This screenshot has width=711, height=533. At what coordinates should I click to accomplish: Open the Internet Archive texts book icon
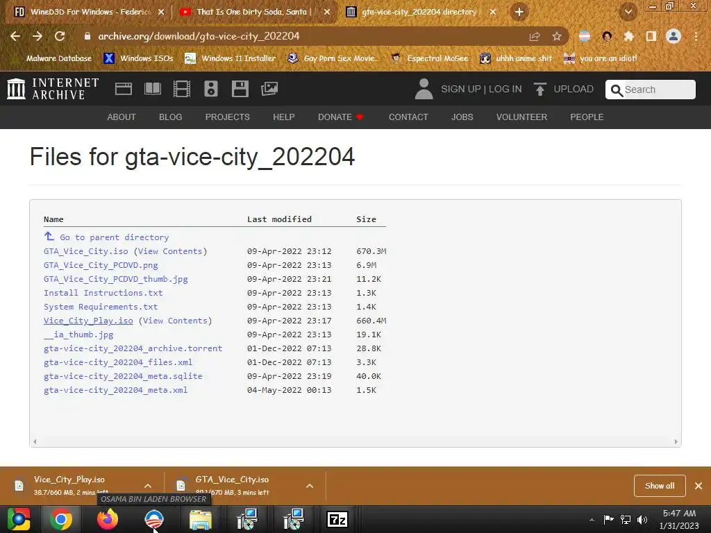pyautogui.click(x=152, y=89)
